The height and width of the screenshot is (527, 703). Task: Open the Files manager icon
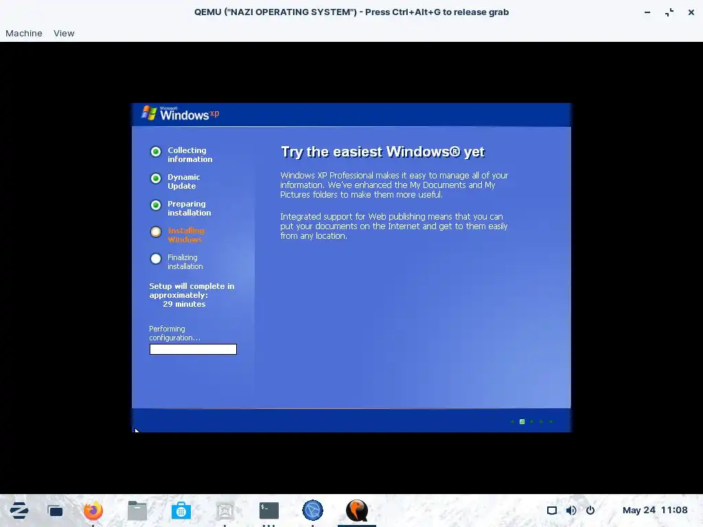coord(137,511)
